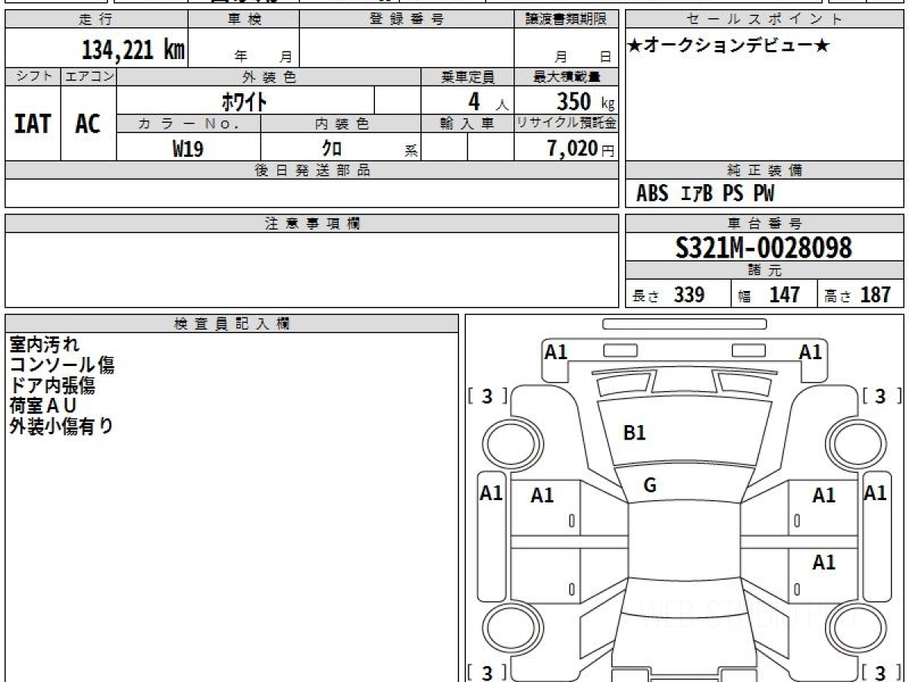
Task: Select the A1 mark on left front bumper corner
Action: [556, 352]
